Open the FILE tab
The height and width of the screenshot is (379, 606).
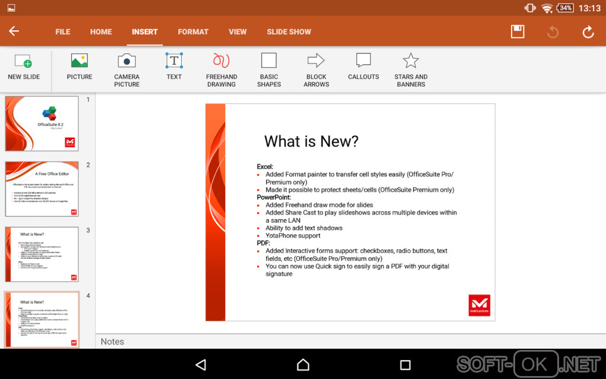coord(62,32)
